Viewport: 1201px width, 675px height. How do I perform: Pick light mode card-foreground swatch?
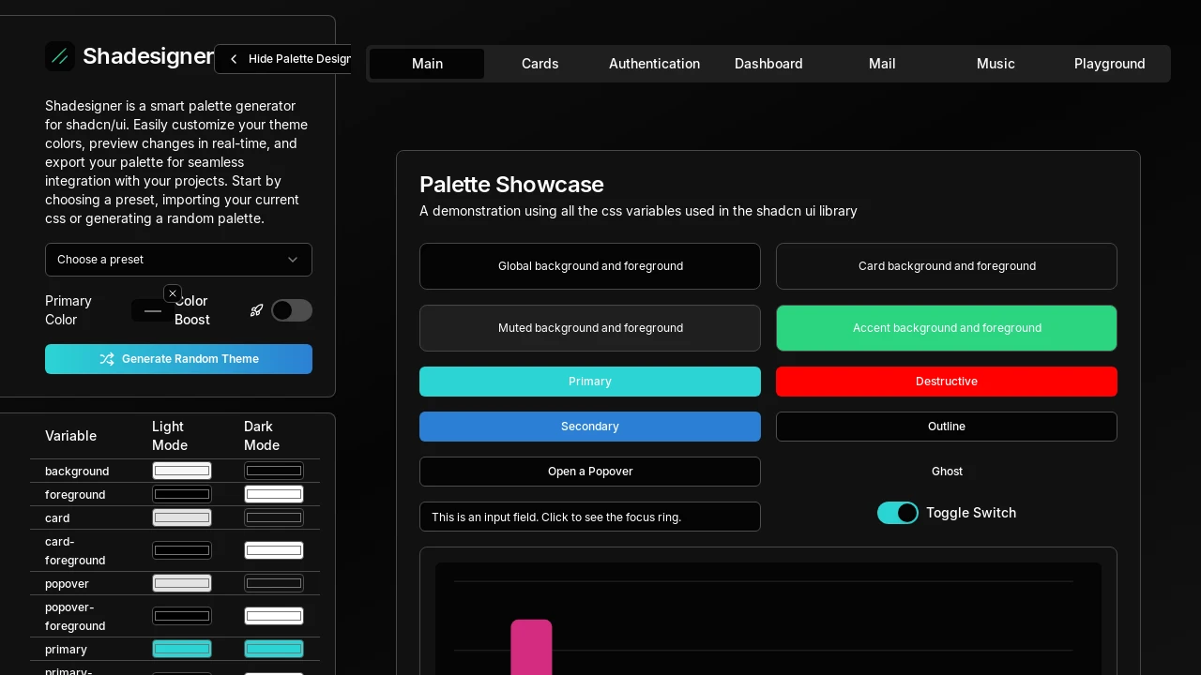[x=182, y=550]
